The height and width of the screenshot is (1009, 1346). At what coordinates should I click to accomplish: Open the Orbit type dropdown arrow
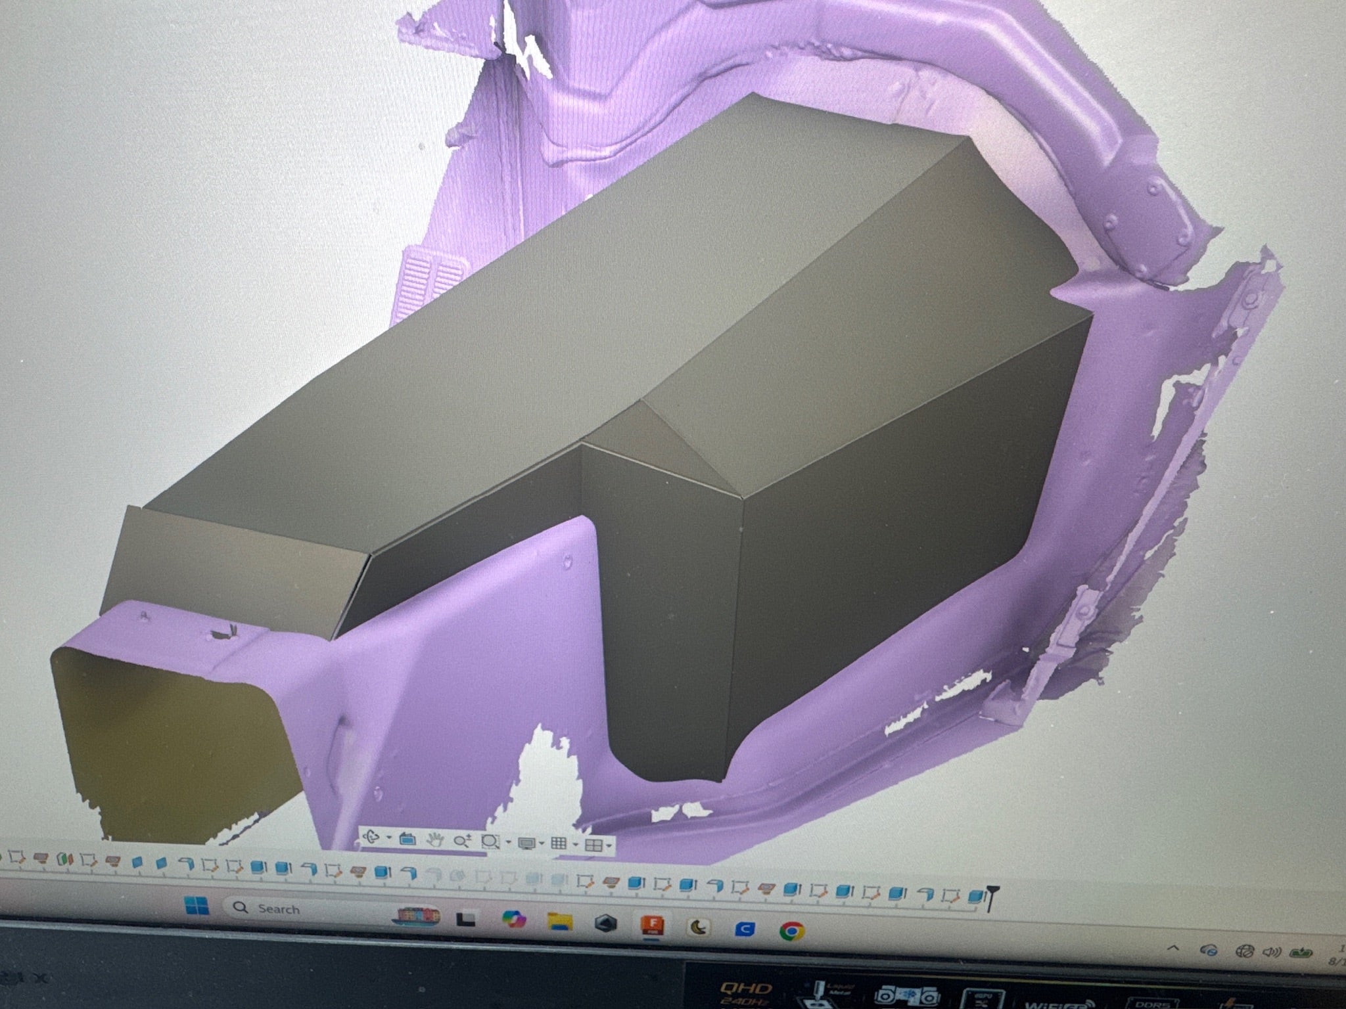coord(389,838)
